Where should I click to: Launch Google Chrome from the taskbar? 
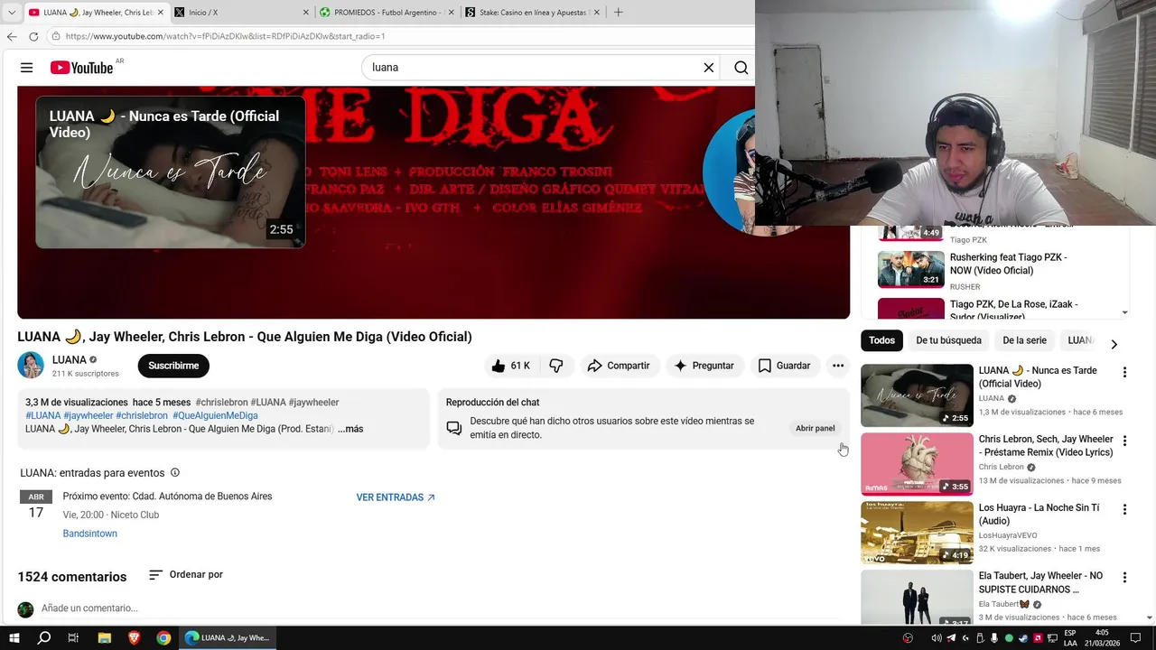click(x=163, y=637)
